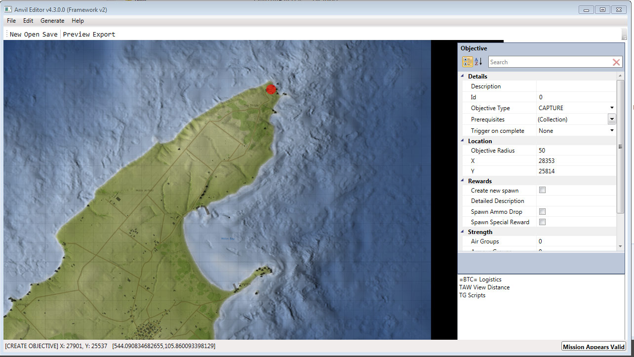Edit the Detailed Description value field
Image resolution: width=634 pixels, height=357 pixels.
[x=576, y=201]
